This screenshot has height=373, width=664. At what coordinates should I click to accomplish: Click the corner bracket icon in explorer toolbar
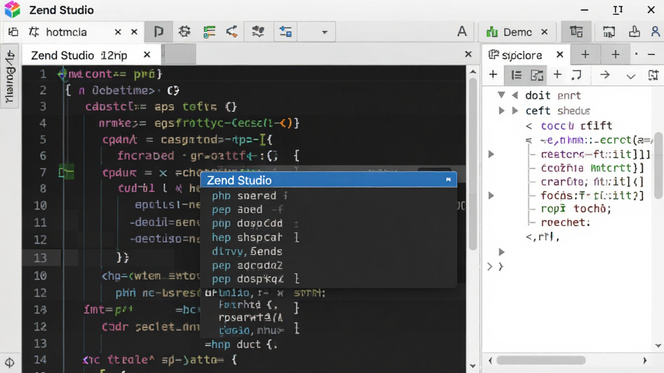[576, 75]
